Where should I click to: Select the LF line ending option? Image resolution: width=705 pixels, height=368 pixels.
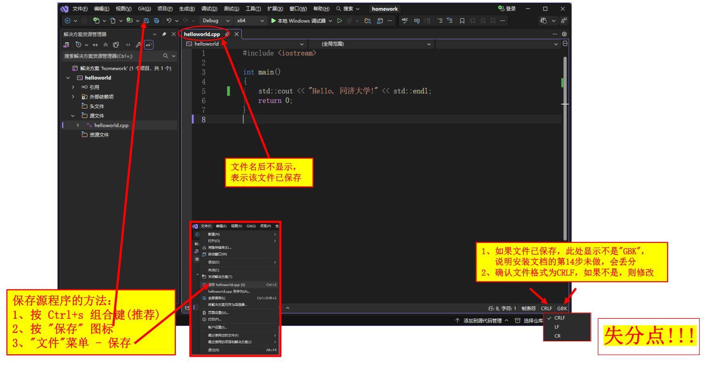pos(557,327)
